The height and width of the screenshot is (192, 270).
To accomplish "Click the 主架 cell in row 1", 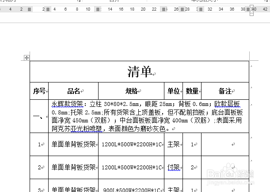I will [x=174, y=144].
